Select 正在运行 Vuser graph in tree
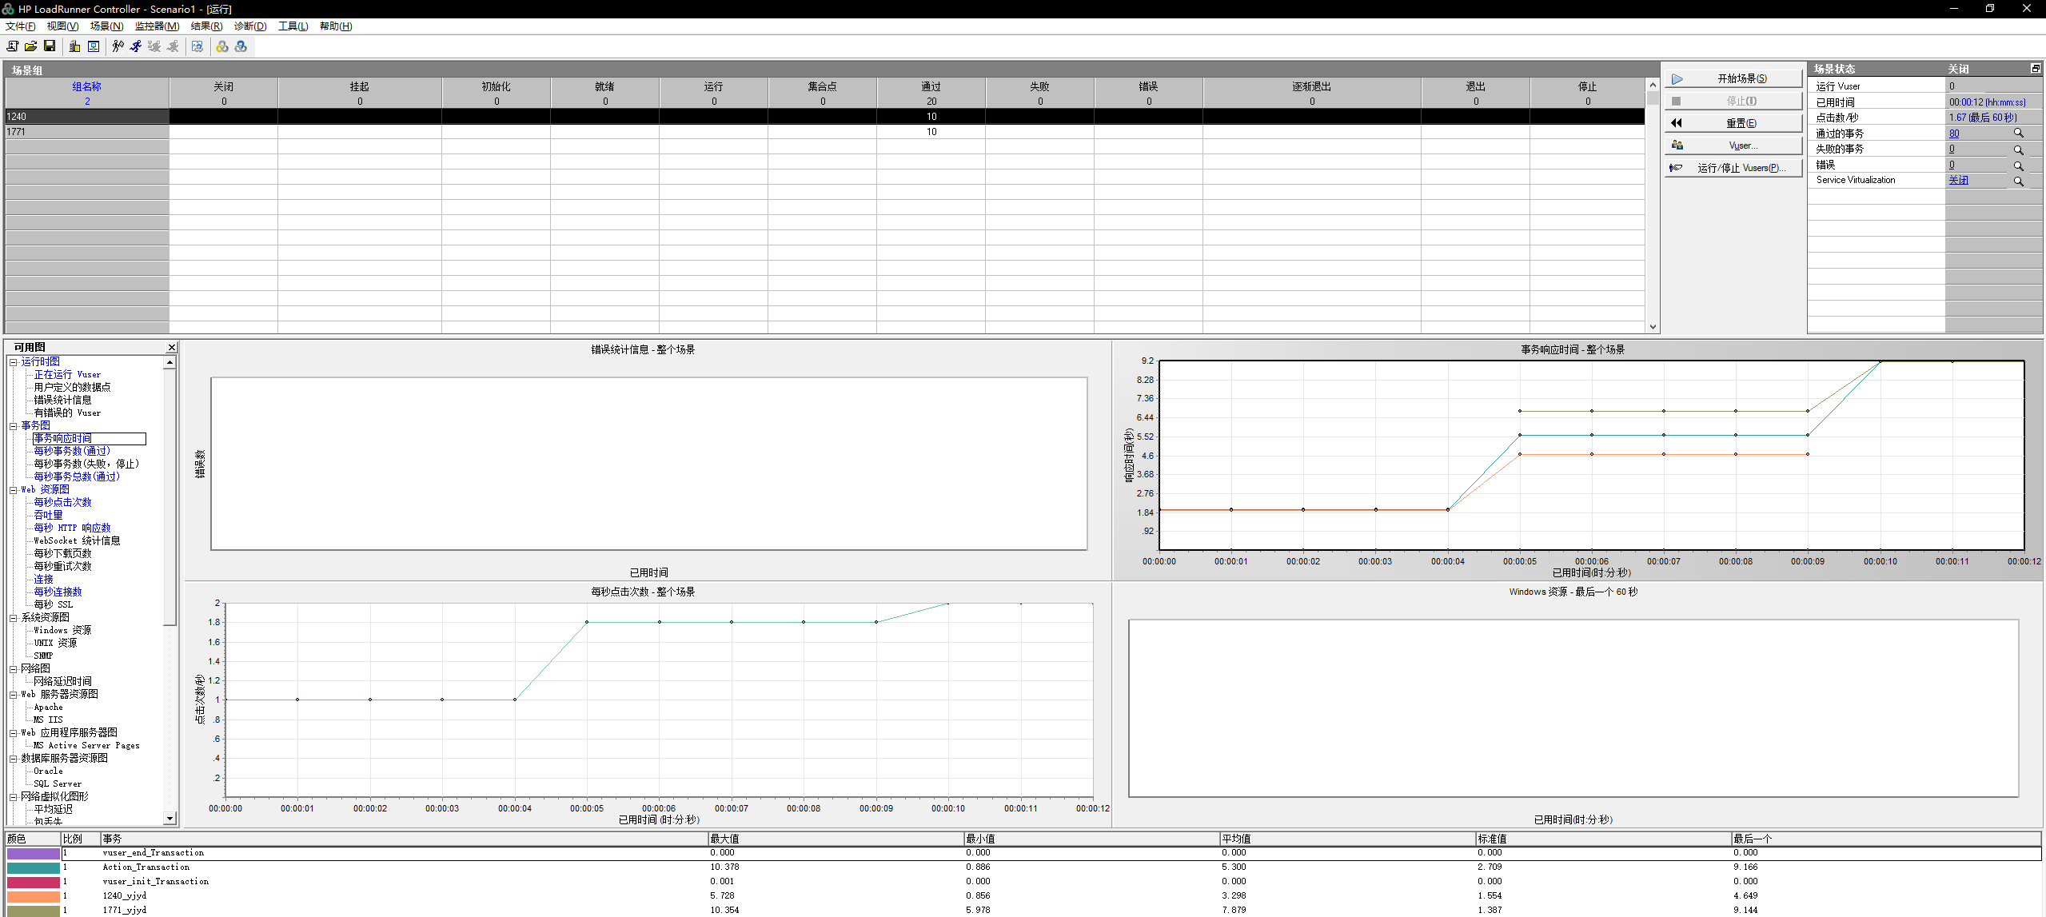Viewport: 2046px width, 917px height. click(67, 375)
